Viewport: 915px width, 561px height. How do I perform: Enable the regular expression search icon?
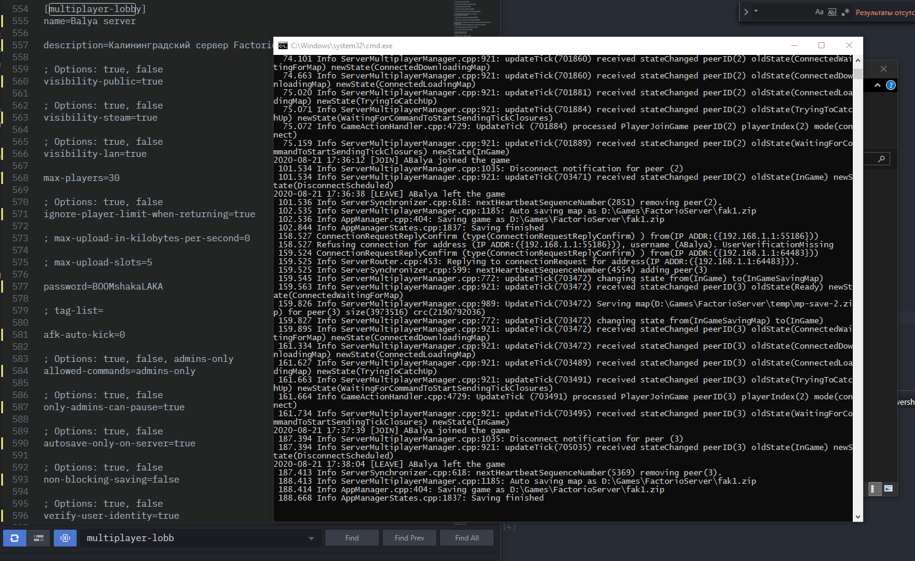846,12
